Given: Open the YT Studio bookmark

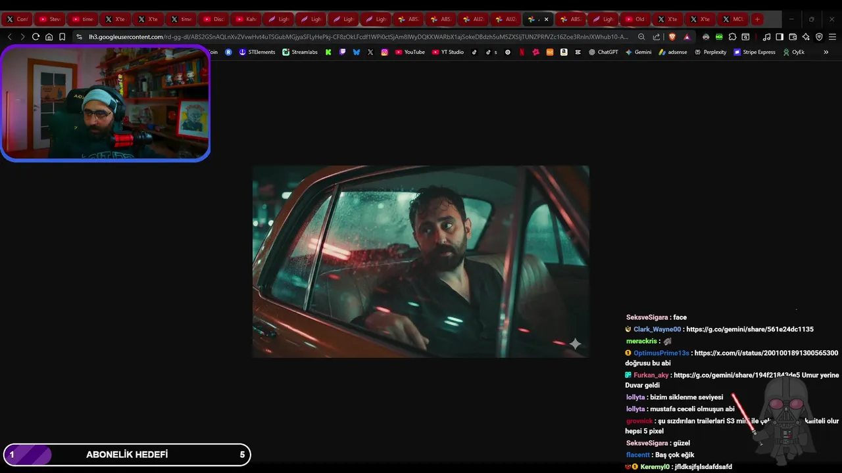Looking at the screenshot, I should [448, 52].
